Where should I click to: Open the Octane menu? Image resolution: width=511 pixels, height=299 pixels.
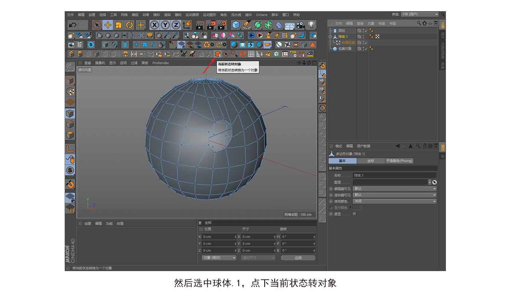tap(262, 15)
